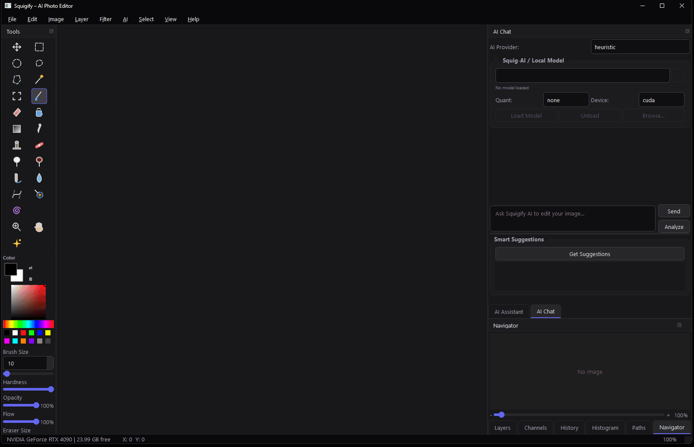
Task: Toggle the Squig-AI / Local Model checkbox
Action: click(x=495, y=60)
